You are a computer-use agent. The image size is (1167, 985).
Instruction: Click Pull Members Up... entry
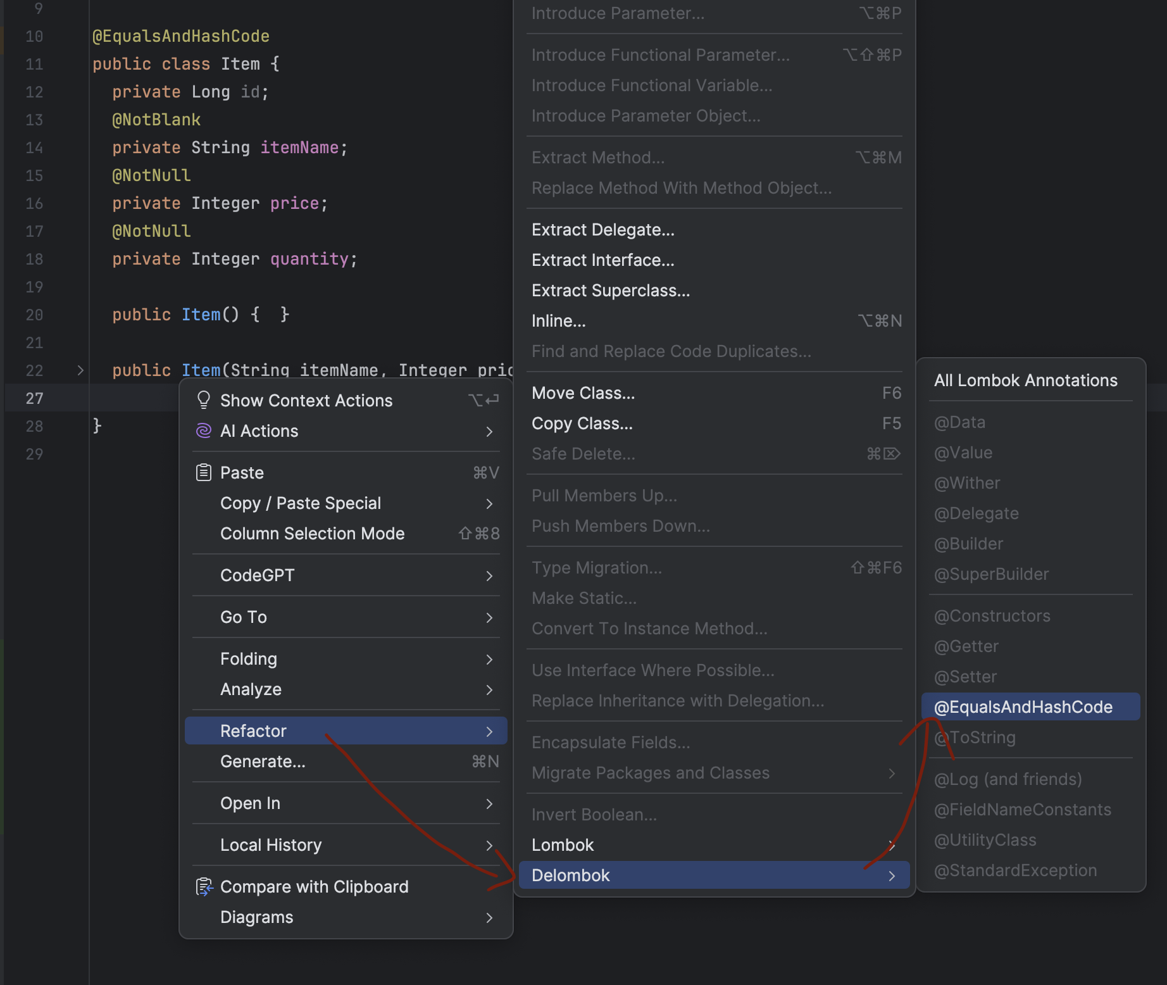(x=714, y=496)
